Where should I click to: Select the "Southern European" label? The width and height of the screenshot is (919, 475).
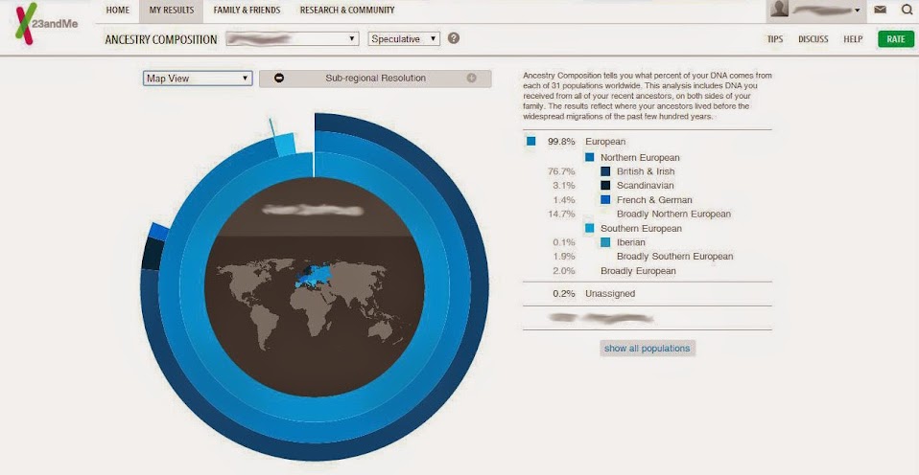(641, 229)
